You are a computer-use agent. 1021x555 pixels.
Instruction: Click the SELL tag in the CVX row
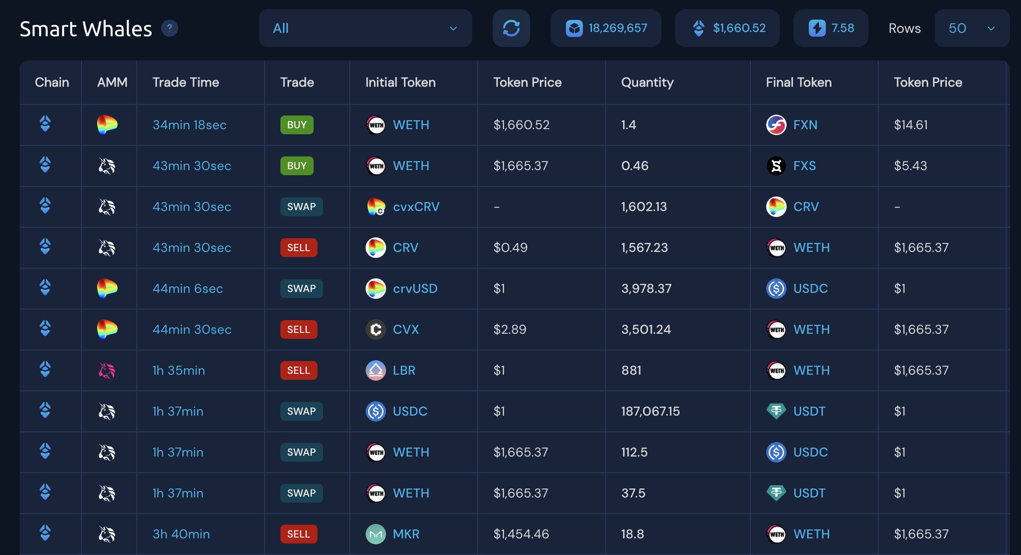pyautogui.click(x=299, y=330)
